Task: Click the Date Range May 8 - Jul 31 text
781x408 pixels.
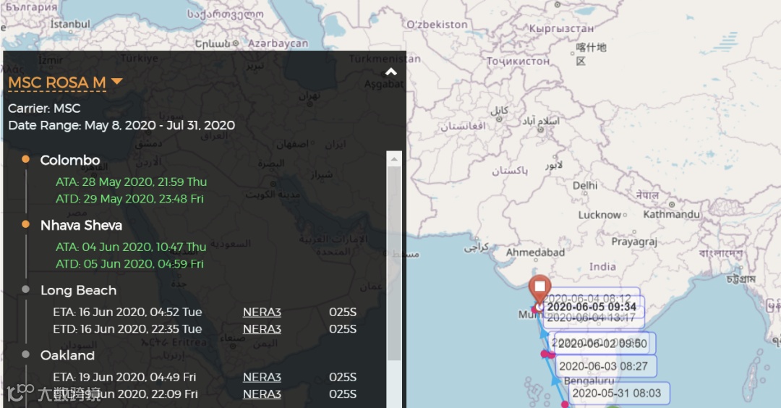Action: tap(121, 125)
